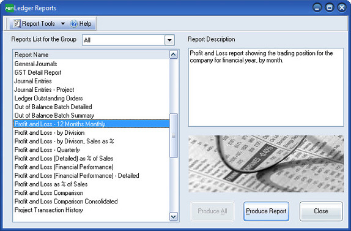Open the Report Tools checklist icon
The image size is (351, 231).
coord(17,23)
